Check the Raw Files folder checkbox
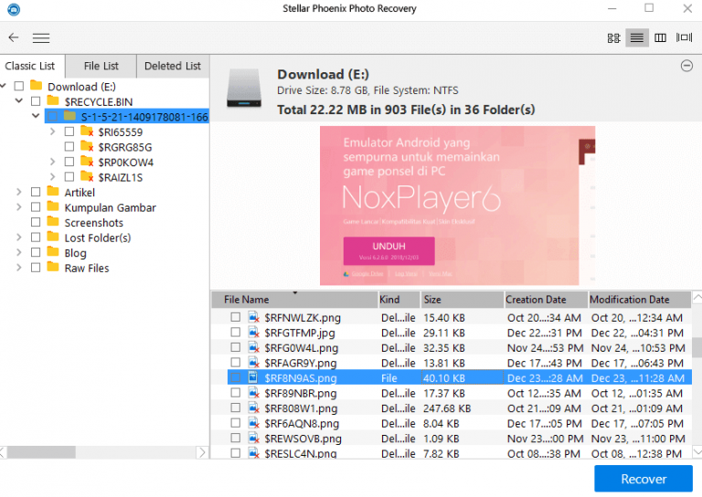The width and height of the screenshot is (702, 497). point(36,268)
